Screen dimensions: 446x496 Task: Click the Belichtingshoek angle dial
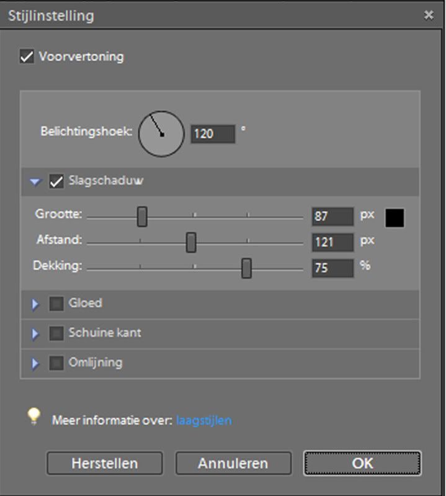[161, 133]
